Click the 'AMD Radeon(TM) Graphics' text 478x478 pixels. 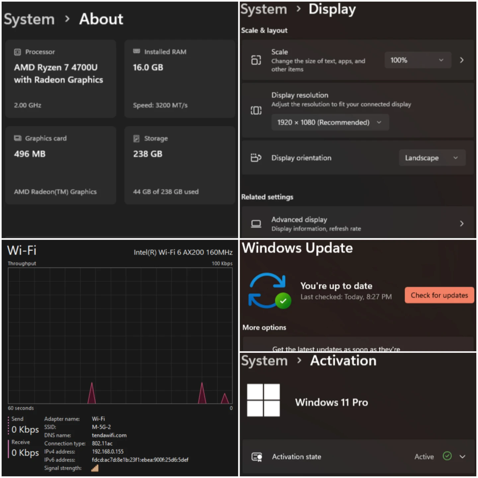pos(55,192)
